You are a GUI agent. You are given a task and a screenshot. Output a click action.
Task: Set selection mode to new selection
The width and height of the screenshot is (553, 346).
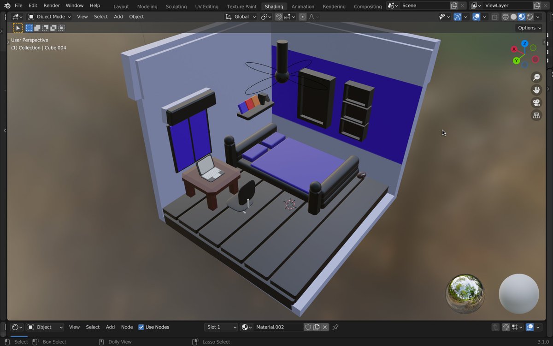pos(29,28)
